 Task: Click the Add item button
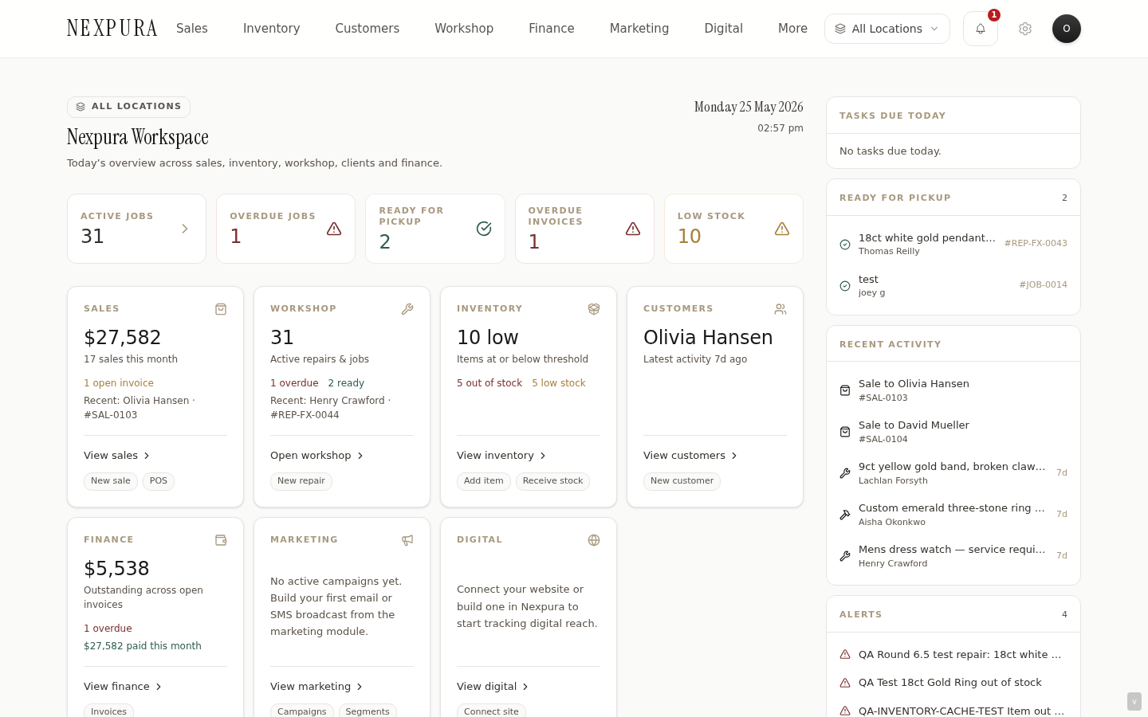click(484, 481)
